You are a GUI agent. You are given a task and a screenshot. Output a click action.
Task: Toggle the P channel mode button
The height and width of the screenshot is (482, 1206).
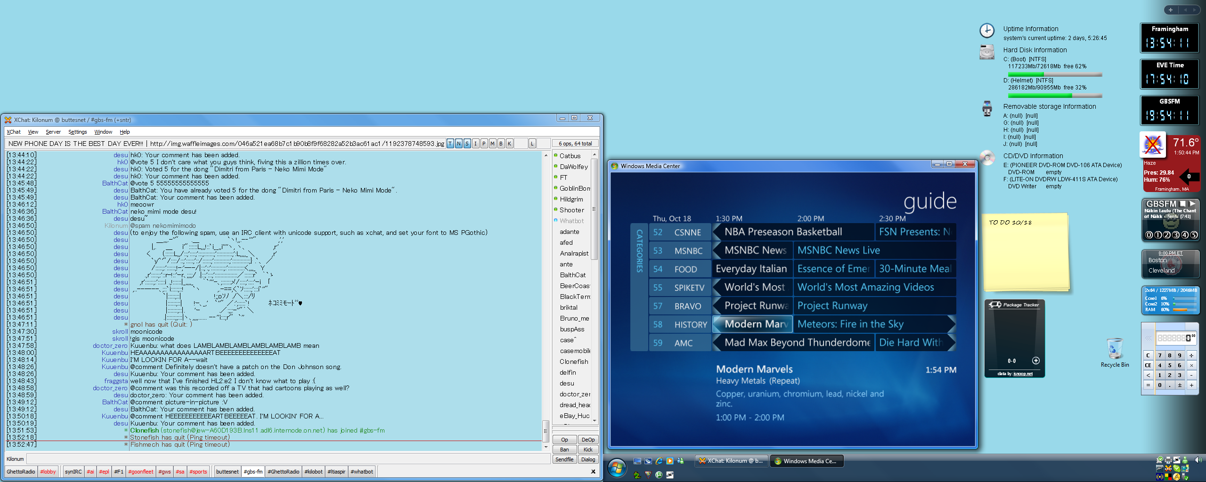click(x=484, y=144)
